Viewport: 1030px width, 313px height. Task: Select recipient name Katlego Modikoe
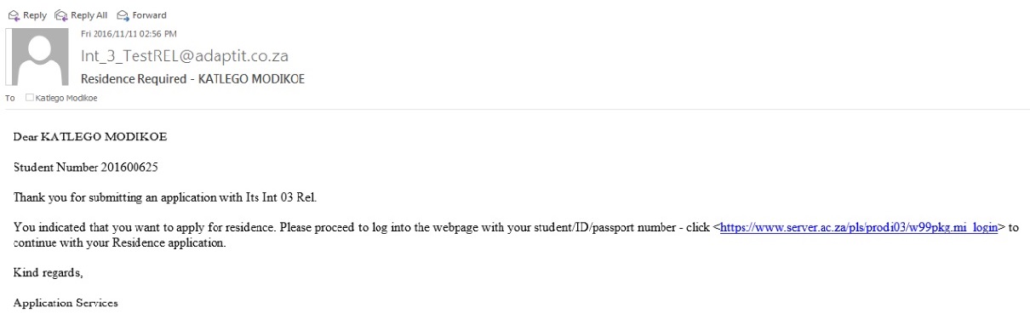click(x=66, y=98)
